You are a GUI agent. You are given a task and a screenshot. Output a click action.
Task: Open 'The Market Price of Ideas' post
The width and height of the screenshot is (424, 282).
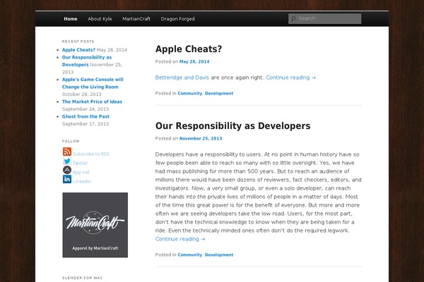point(92,102)
